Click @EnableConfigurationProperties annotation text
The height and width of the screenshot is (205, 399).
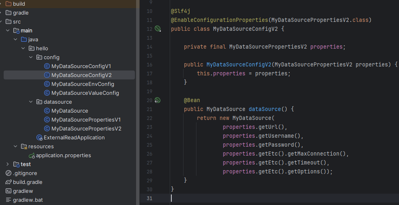[x=220, y=20]
